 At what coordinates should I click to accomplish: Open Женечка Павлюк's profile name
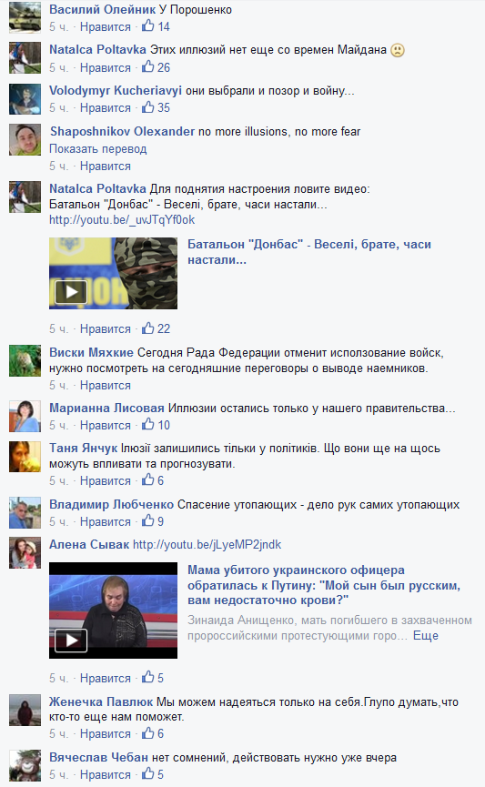pyautogui.click(x=101, y=701)
